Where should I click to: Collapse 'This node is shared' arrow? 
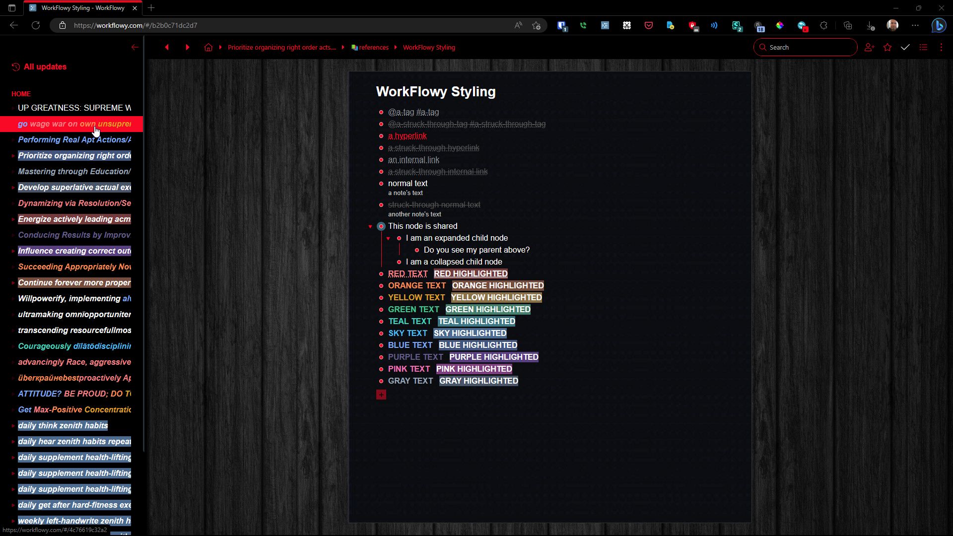[x=370, y=226]
